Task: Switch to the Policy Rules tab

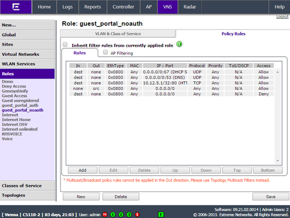Action: coord(233,34)
